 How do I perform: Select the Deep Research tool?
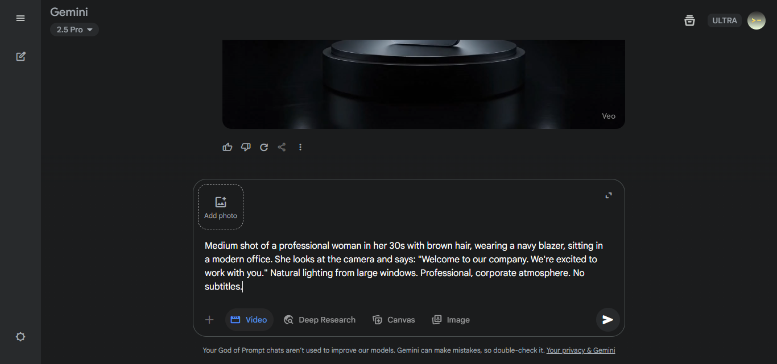pos(320,320)
